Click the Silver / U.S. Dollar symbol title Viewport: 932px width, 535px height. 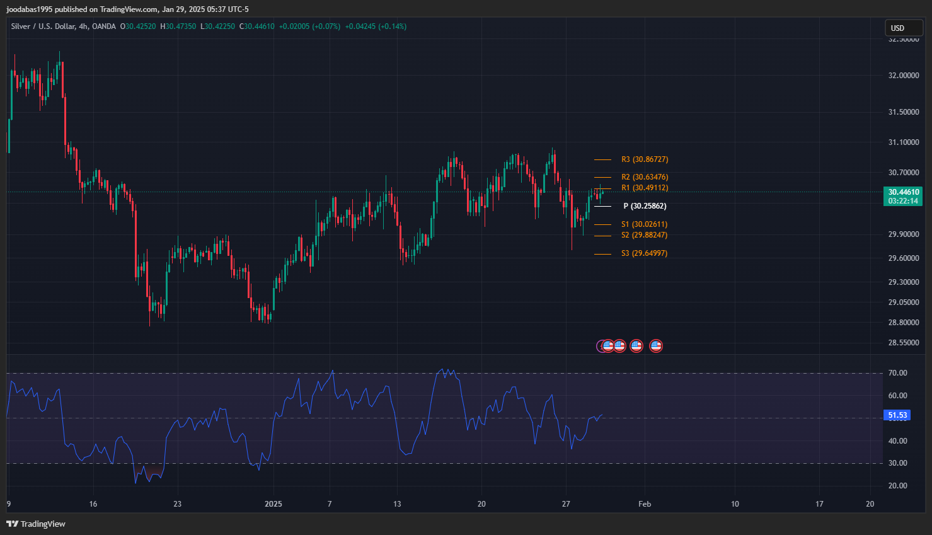click(43, 26)
